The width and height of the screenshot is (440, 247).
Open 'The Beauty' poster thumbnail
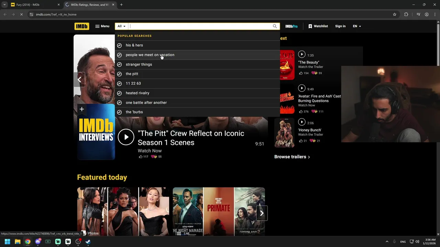pos(286,65)
